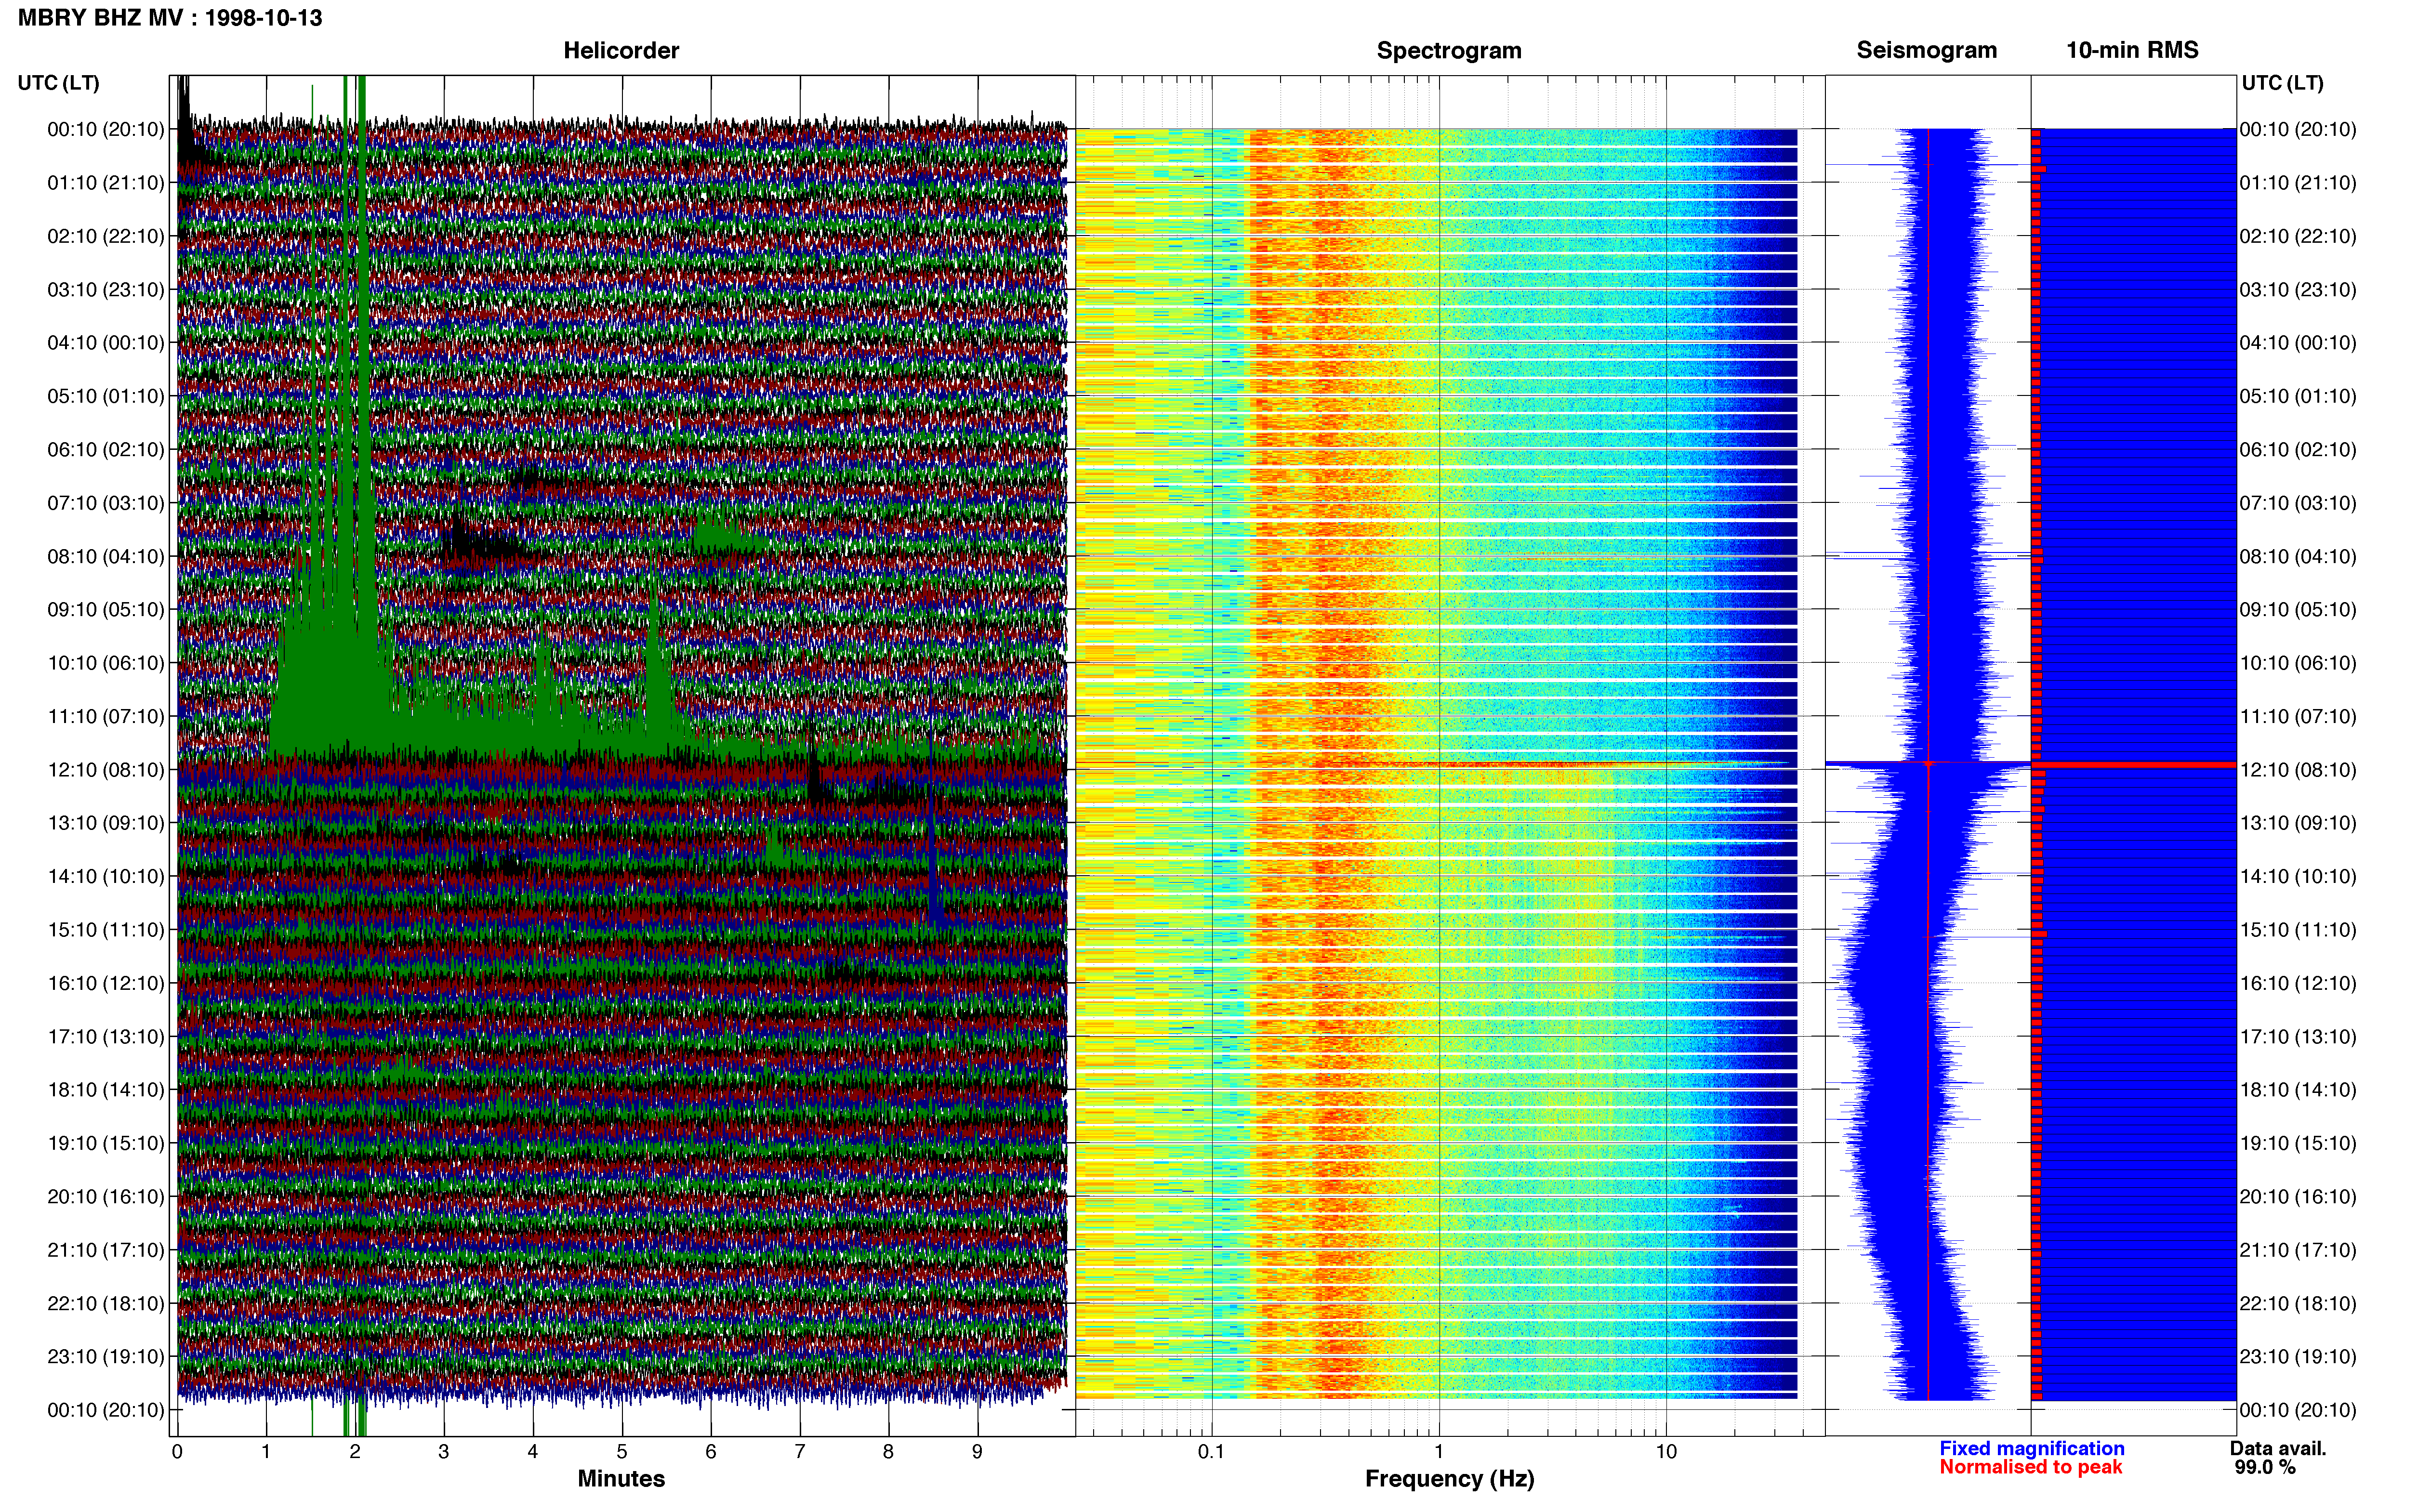Click left time label '12:10 (08:10)'
The image size is (2418, 1512).
pos(106,770)
